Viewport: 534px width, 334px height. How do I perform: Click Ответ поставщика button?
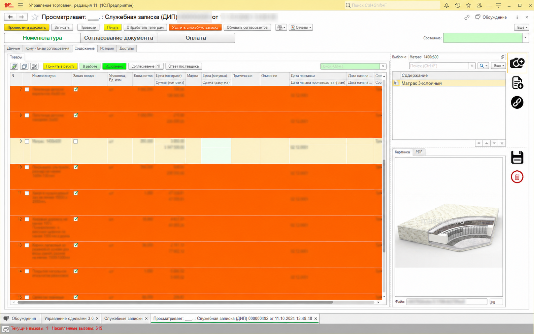[x=183, y=66]
